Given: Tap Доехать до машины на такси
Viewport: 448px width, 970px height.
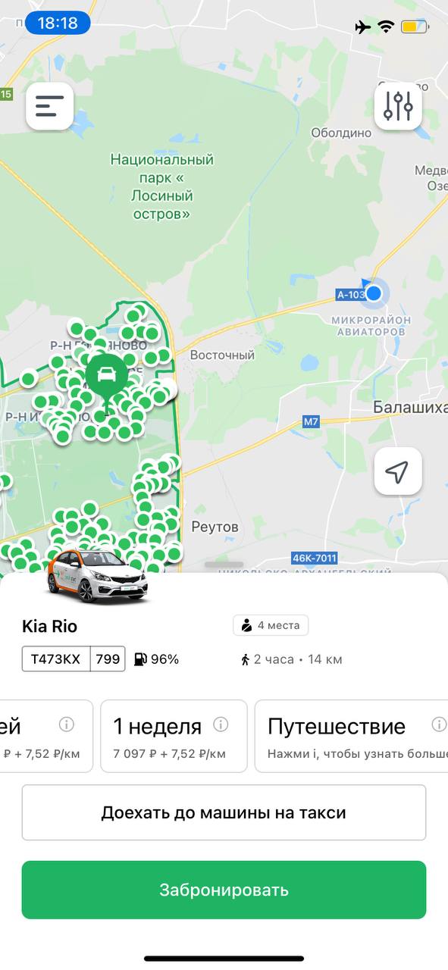Looking at the screenshot, I should [224, 812].
